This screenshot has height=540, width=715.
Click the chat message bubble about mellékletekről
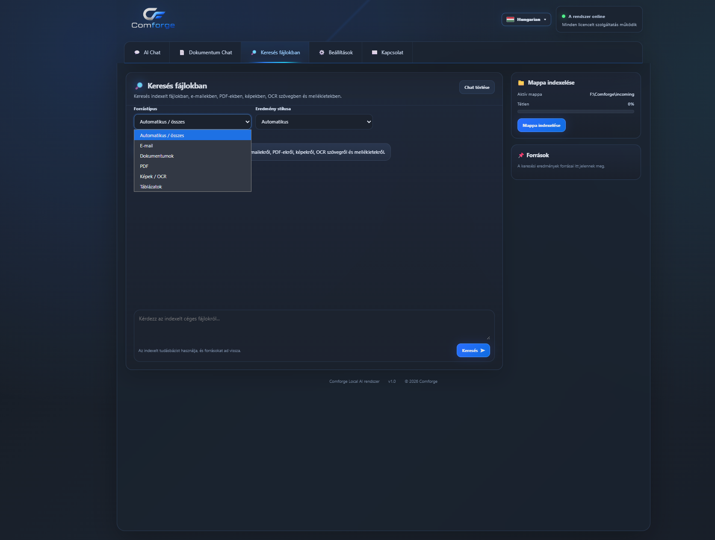(321, 152)
